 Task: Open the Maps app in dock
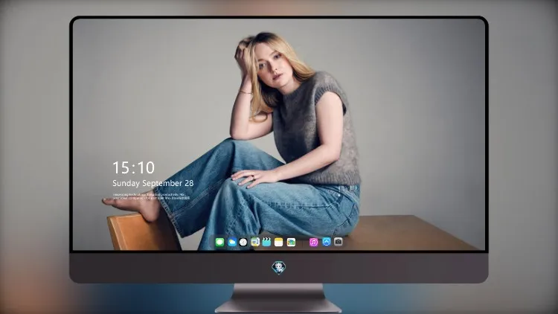[254, 243]
